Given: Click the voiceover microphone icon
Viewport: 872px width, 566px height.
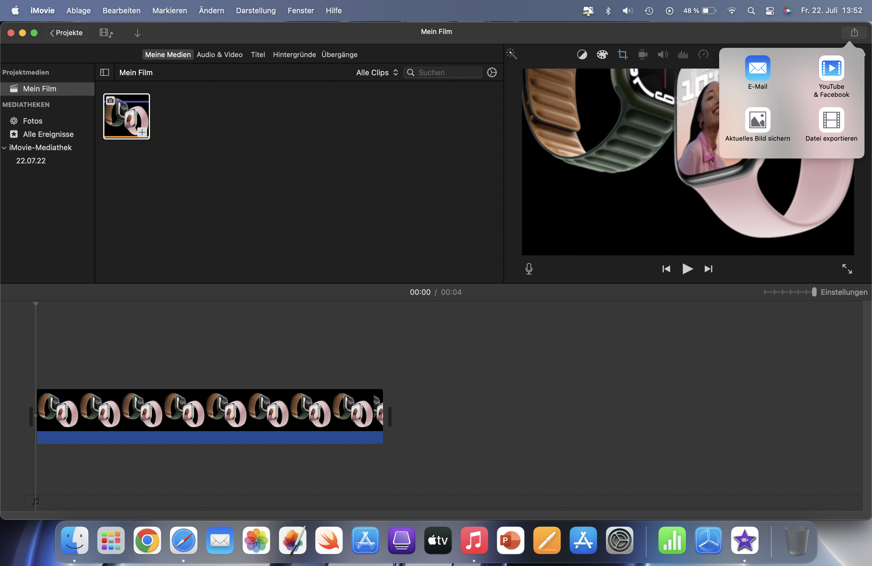Looking at the screenshot, I should tap(529, 269).
